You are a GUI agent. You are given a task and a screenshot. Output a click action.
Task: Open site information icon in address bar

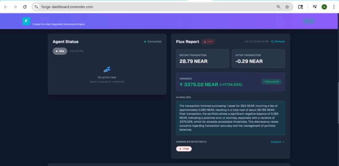(36, 7)
